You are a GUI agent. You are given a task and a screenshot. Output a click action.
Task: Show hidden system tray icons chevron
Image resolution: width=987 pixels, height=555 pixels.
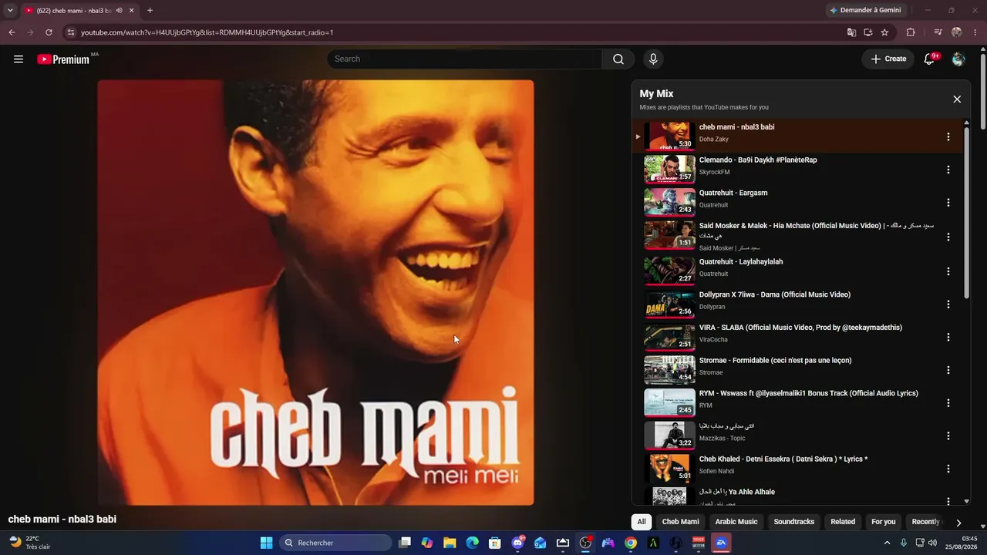(x=887, y=543)
